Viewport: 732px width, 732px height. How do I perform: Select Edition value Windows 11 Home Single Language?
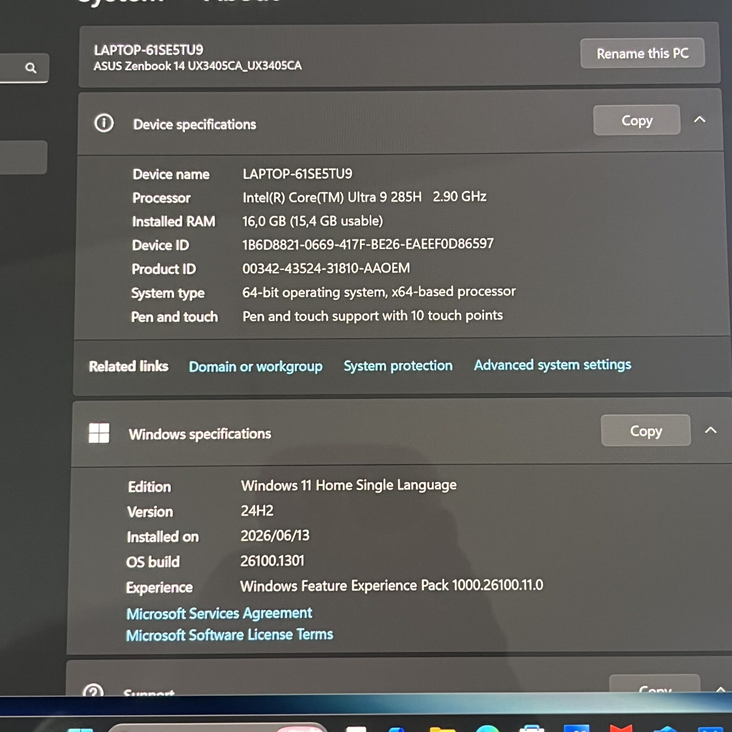(349, 485)
